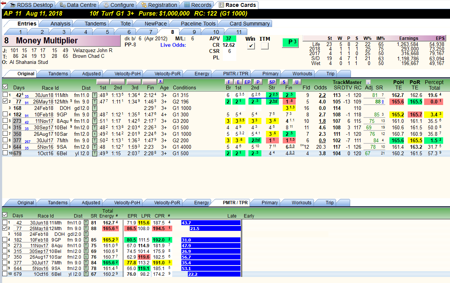Click the EP filter button

click(247, 82)
